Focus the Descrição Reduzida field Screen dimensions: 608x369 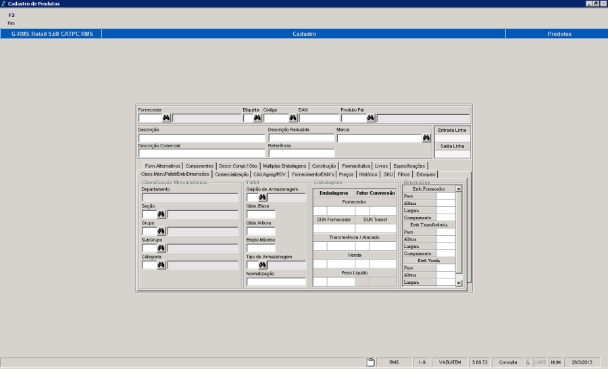[301, 138]
